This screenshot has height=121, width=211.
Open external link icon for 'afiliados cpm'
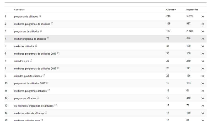pyautogui.click(x=31, y=60)
